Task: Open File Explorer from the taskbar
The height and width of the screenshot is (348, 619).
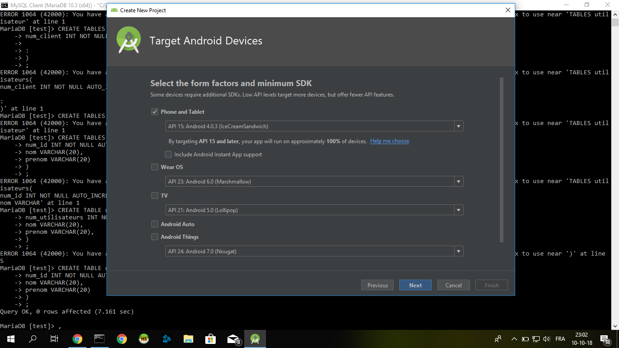Action: tap(188, 339)
